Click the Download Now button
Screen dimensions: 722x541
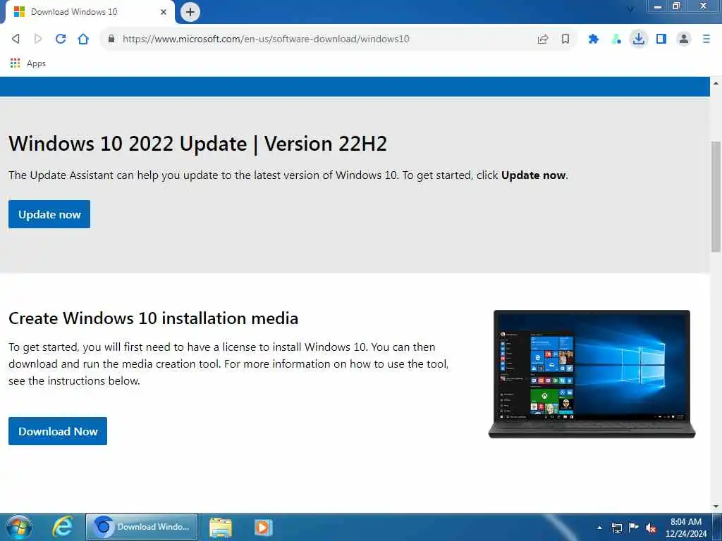(x=58, y=432)
